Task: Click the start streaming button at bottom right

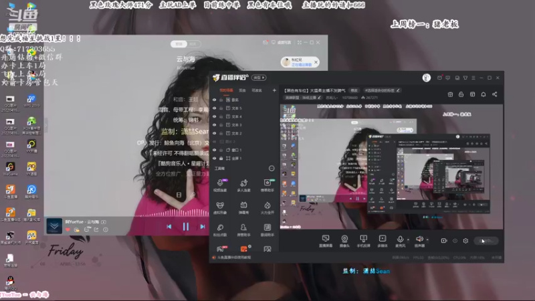Action: [x=486, y=241]
